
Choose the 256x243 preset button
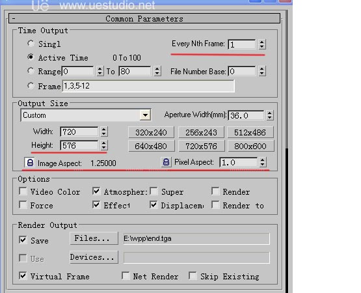point(201,132)
